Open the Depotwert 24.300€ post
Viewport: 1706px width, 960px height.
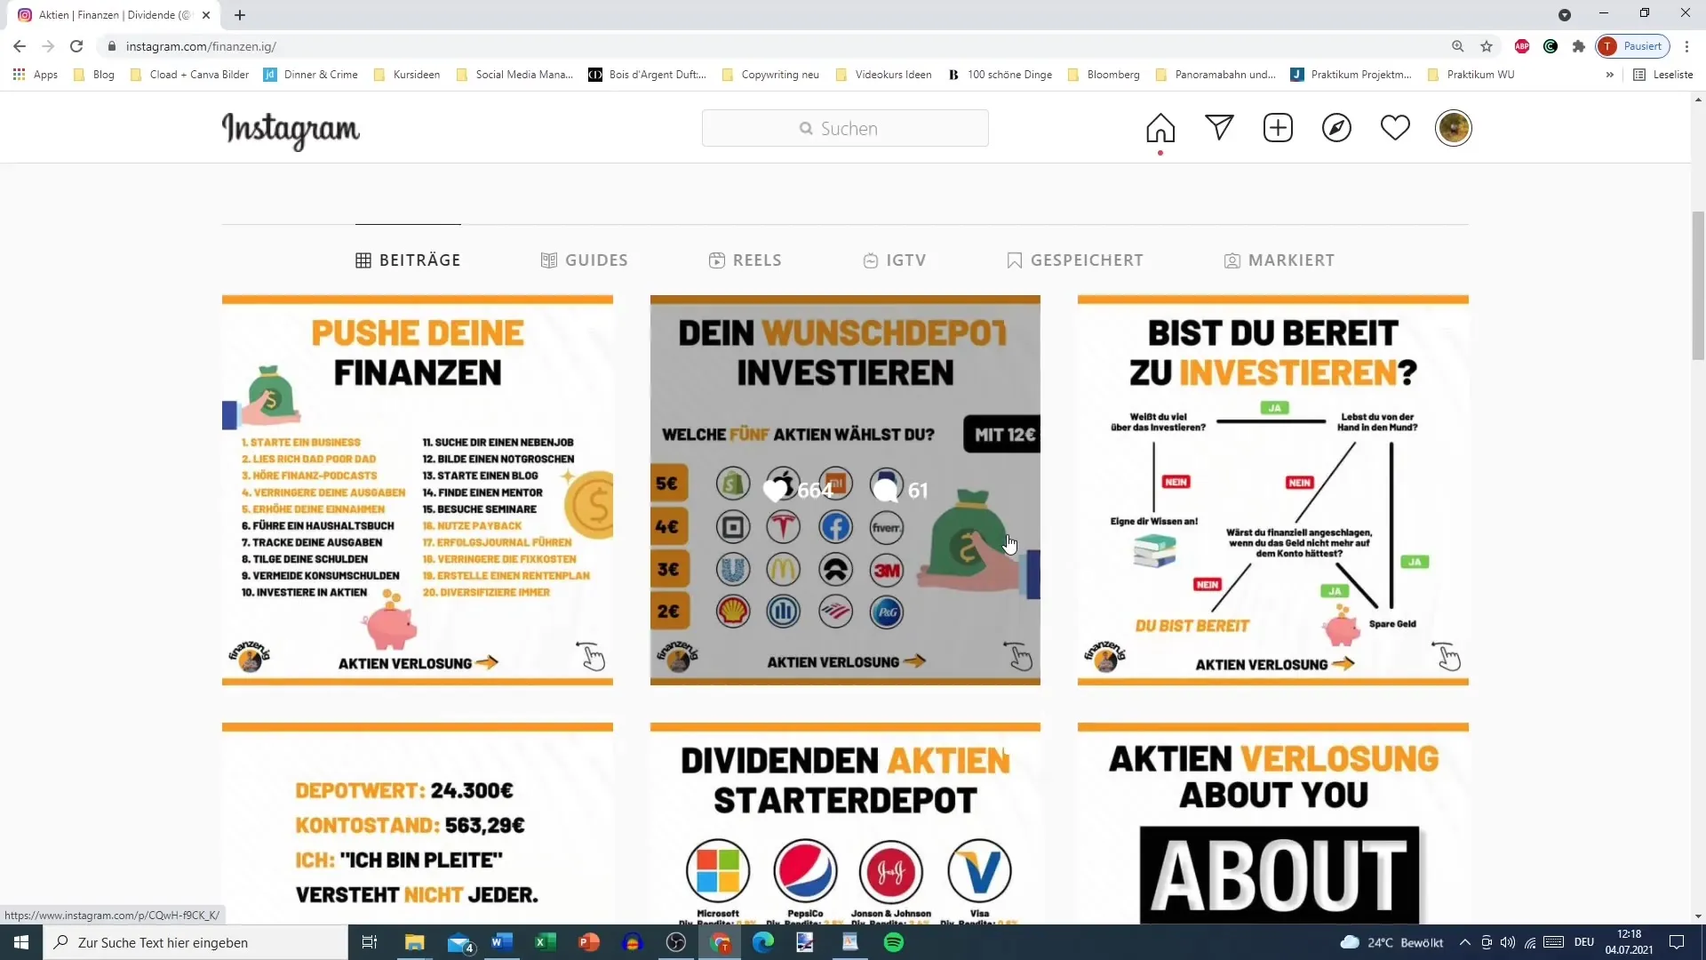pos(418,823)
